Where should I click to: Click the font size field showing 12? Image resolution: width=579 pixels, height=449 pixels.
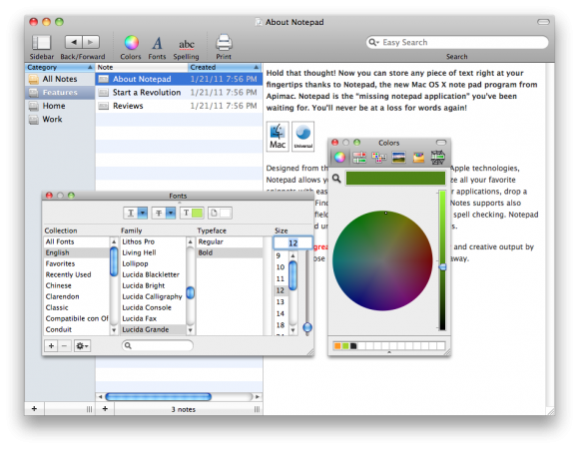click(292, 242)
